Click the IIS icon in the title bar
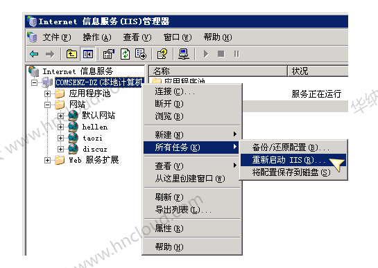This screenshot has height=268, width=378. 32,21
